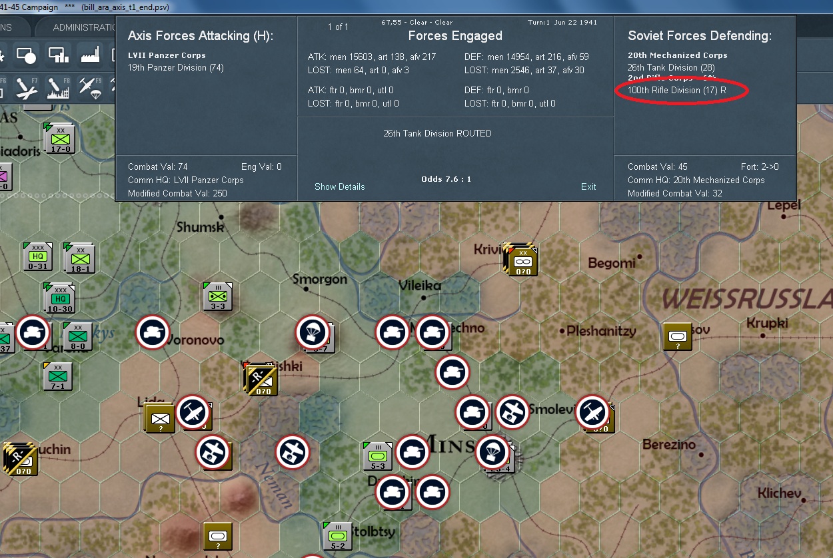
Task: Select the F8 bomb city mode icon
Action: click(58, 87)
